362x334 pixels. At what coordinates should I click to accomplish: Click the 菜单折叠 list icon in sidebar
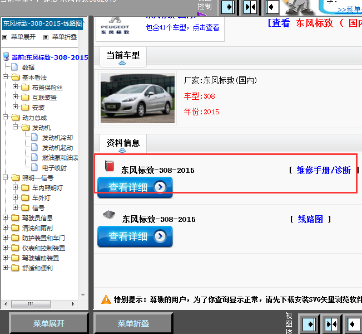[46, 37]
